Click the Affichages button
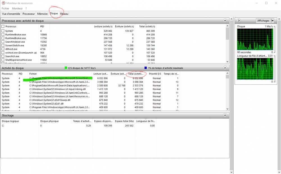The width and height of the screenshot is (281, 174). click(263, 21)
